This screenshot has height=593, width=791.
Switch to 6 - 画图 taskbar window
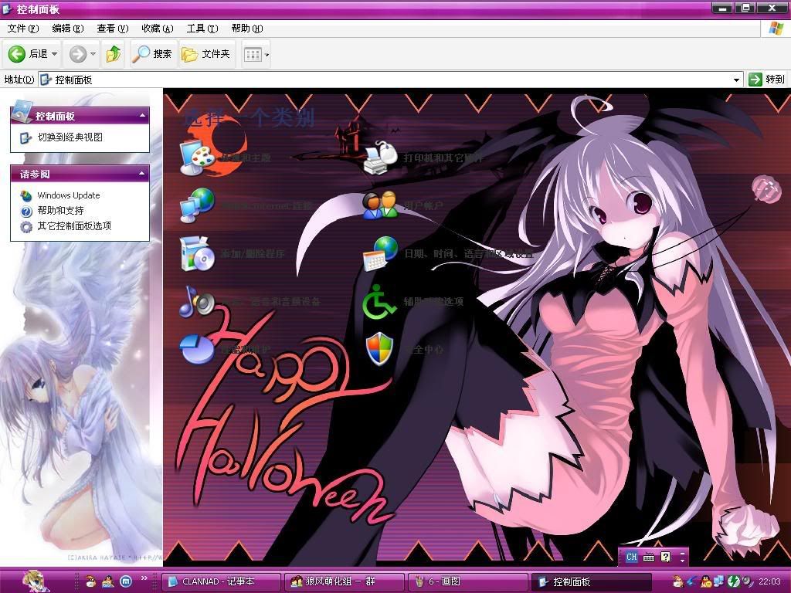click(467, 581)
